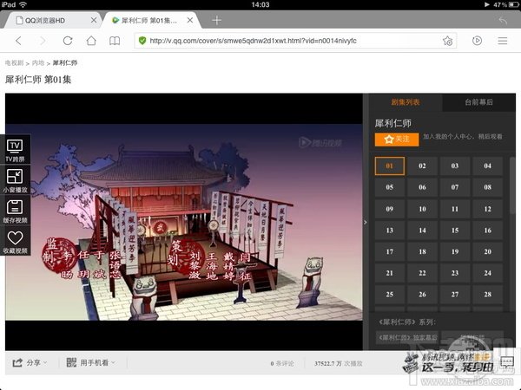Cast video using the TV跨屏 icon
Image resolution: width=521 pixels, height=390 pixels.
tap(15, 150)
